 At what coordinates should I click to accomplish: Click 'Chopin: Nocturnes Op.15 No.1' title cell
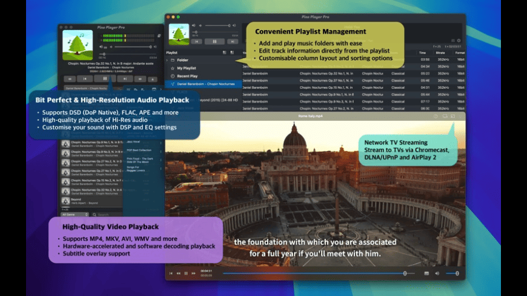pos(326,88)
